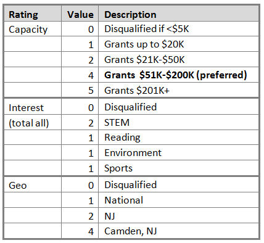Viewport: 264px width, 243px height.
Task: Click the 'Grants $21K-$50K' description
Action: tap(144, 60)
